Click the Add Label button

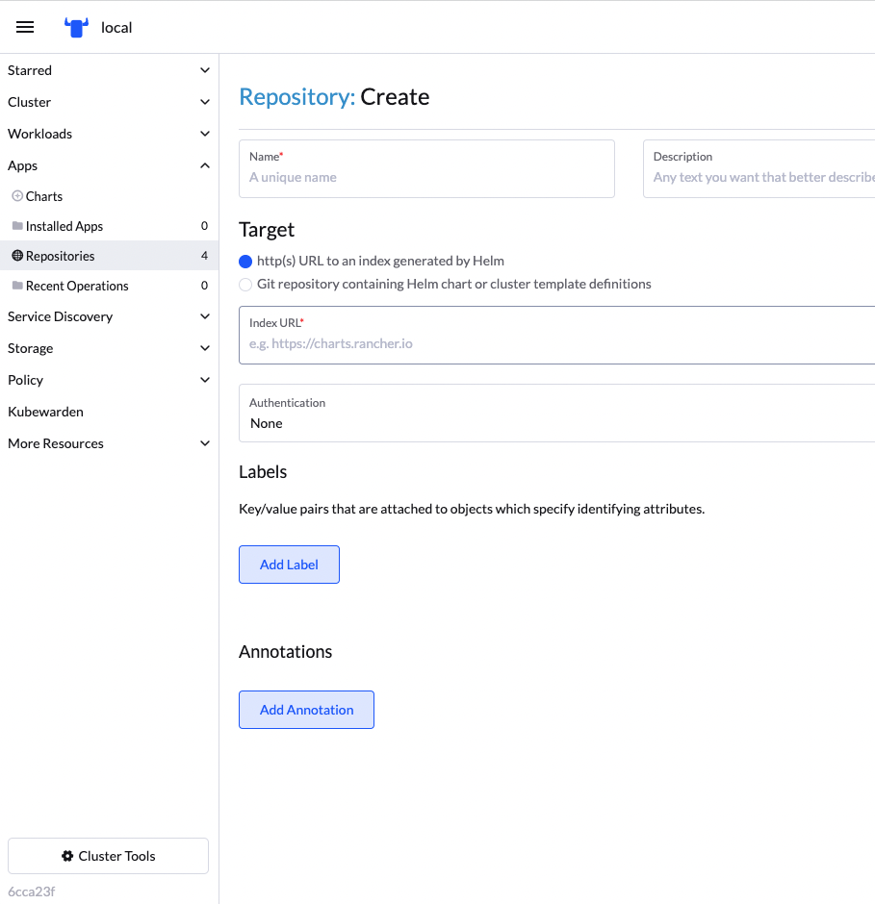pyautogui.click(x=289, y=565)
